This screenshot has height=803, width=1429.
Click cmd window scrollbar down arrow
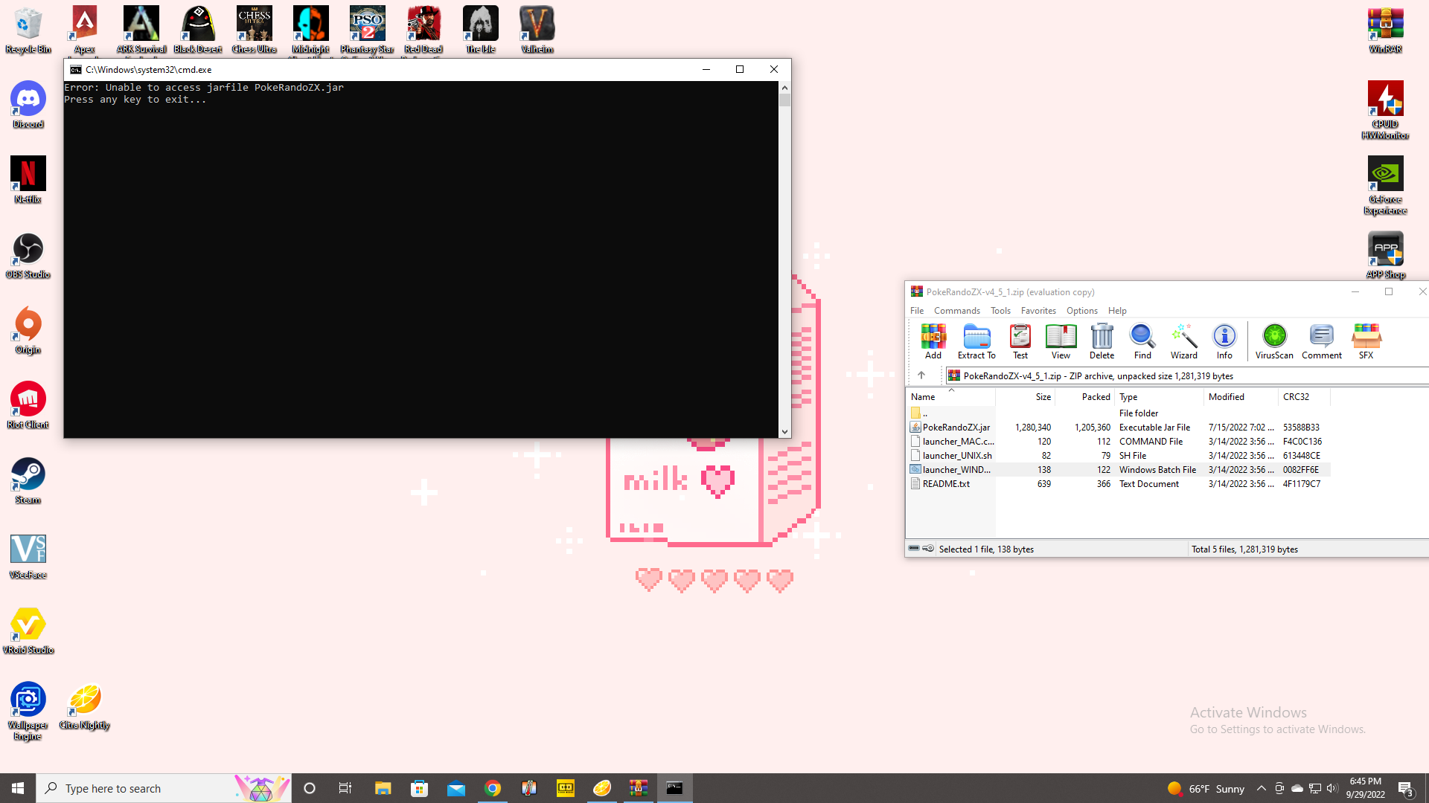click(784, 432)
